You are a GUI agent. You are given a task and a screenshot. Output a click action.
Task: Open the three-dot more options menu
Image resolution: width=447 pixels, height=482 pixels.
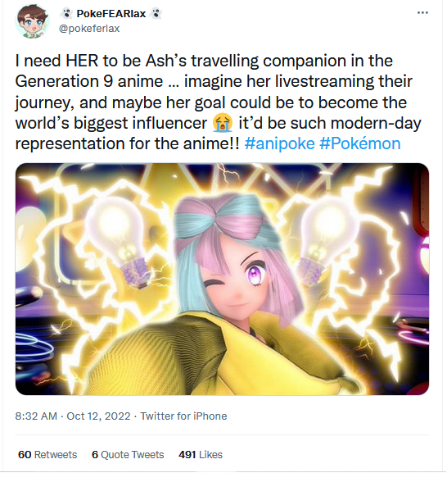[422, 13]
